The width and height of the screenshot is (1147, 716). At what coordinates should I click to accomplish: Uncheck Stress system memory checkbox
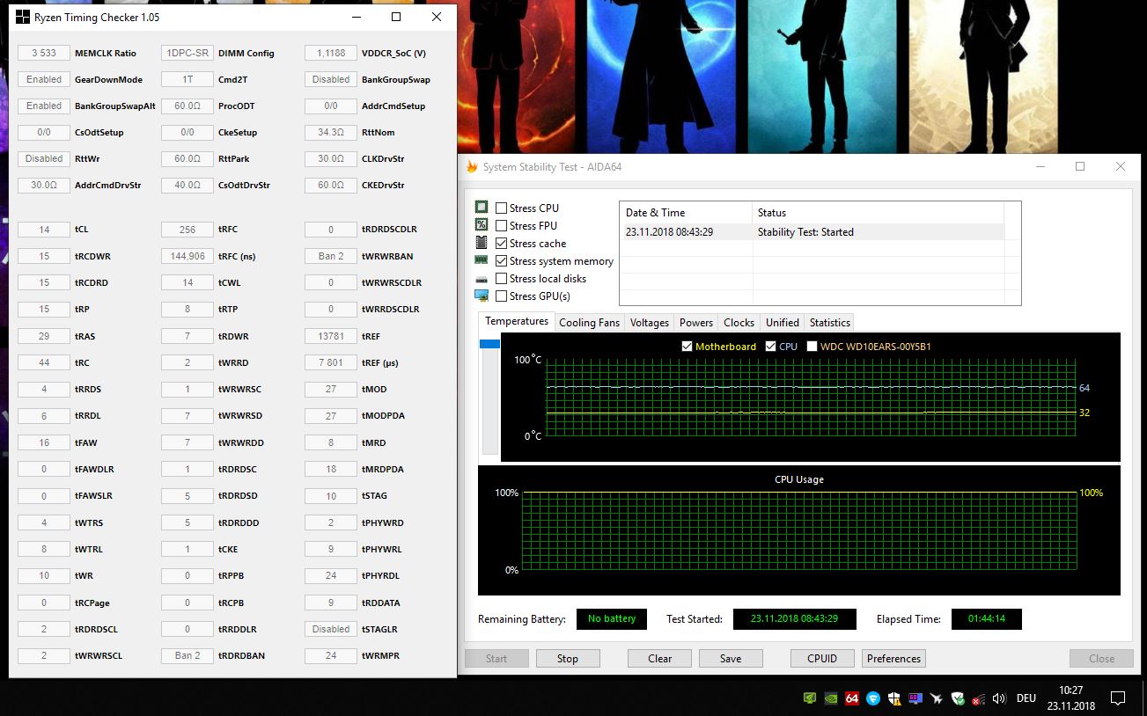click(501, 260)
